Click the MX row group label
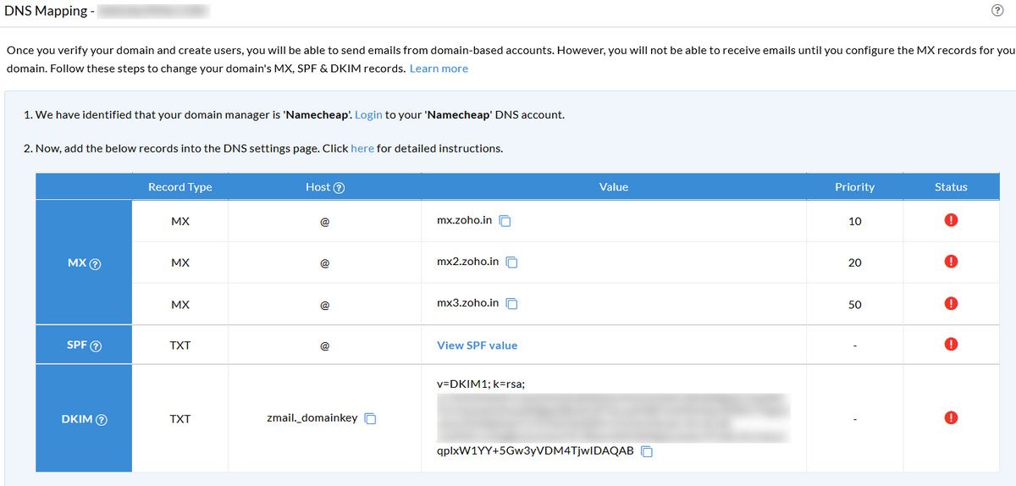This screenshot has width=1016, height=486. point(76,263)
